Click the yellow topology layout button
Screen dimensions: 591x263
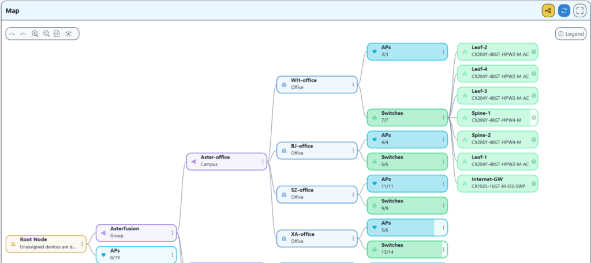tap(548, 10)
